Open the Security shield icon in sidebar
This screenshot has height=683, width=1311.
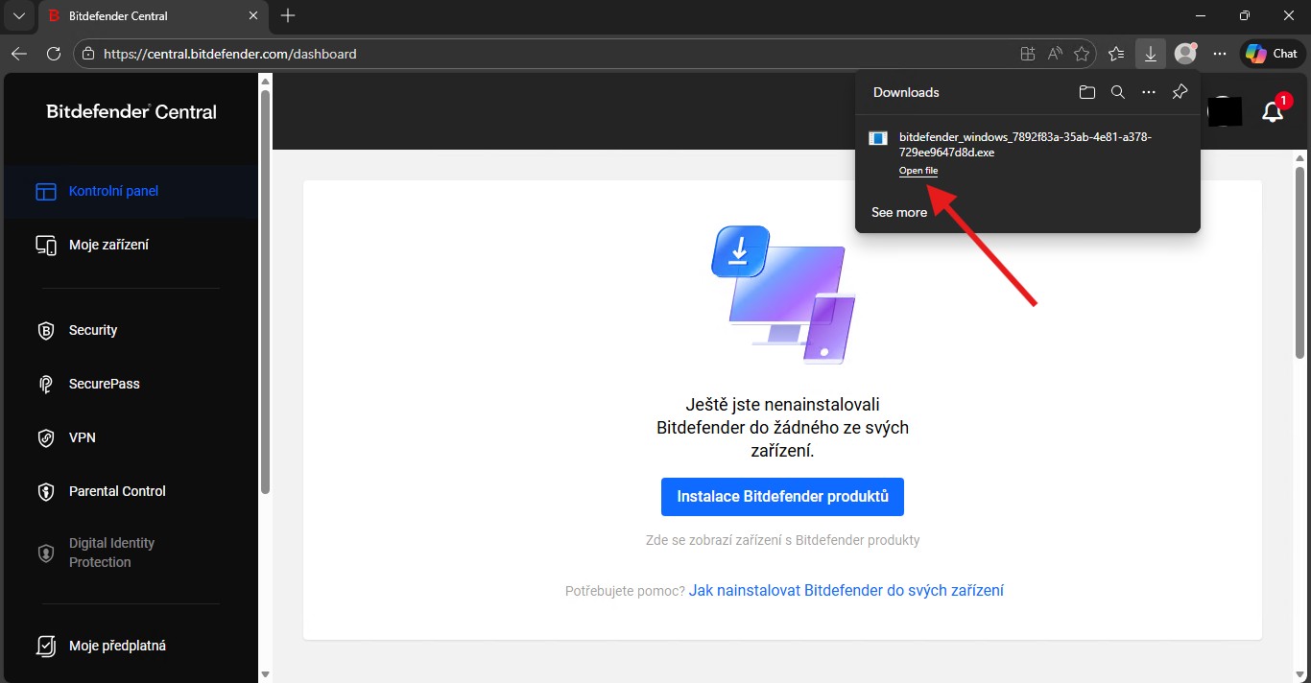click(x=46, y=331)
